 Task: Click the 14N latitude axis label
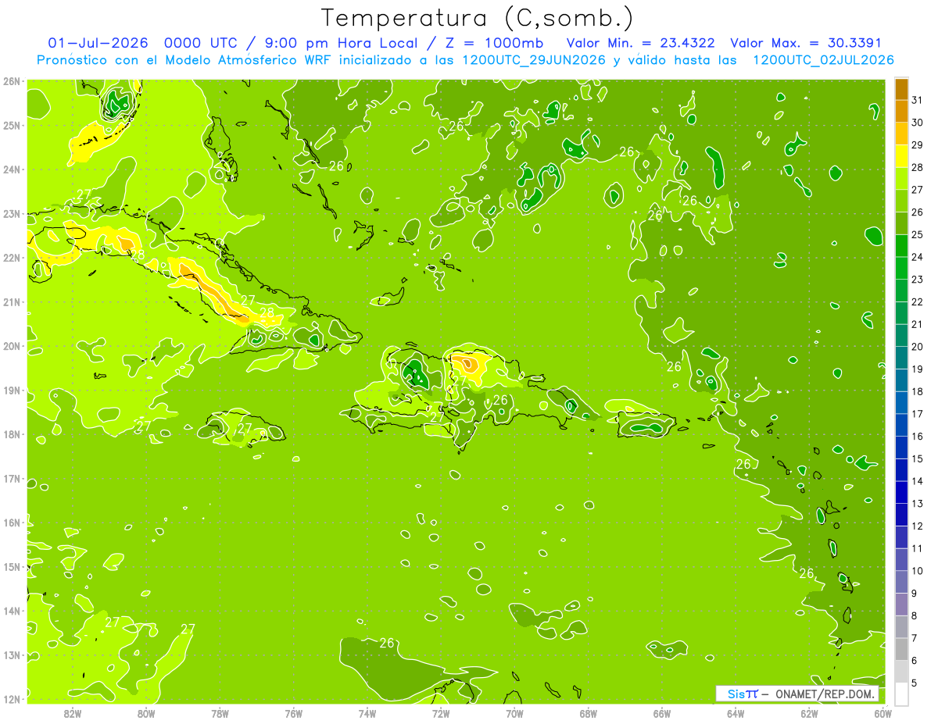[x=12, y=611]
